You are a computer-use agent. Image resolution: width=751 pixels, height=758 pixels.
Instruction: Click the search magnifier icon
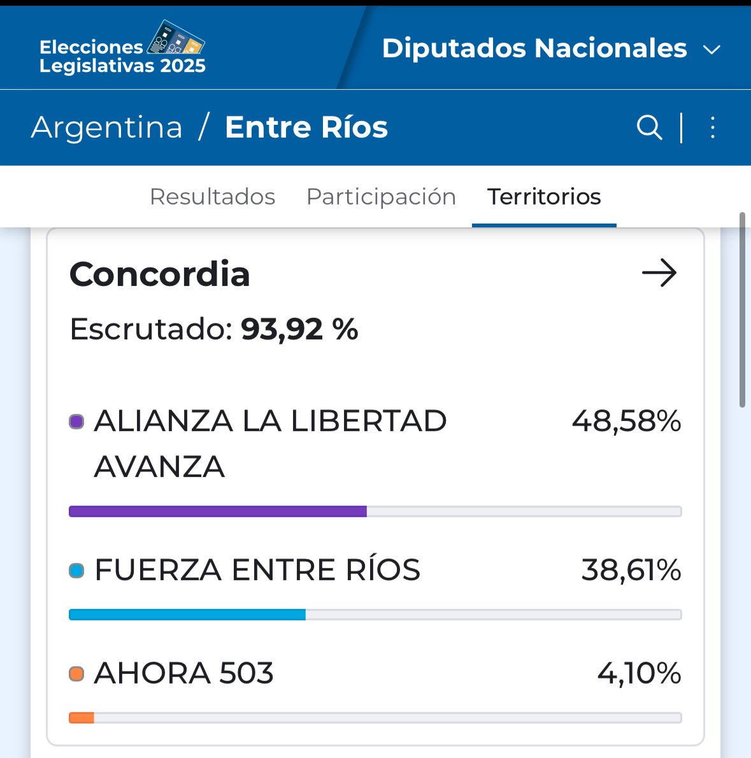pos(649,127)
